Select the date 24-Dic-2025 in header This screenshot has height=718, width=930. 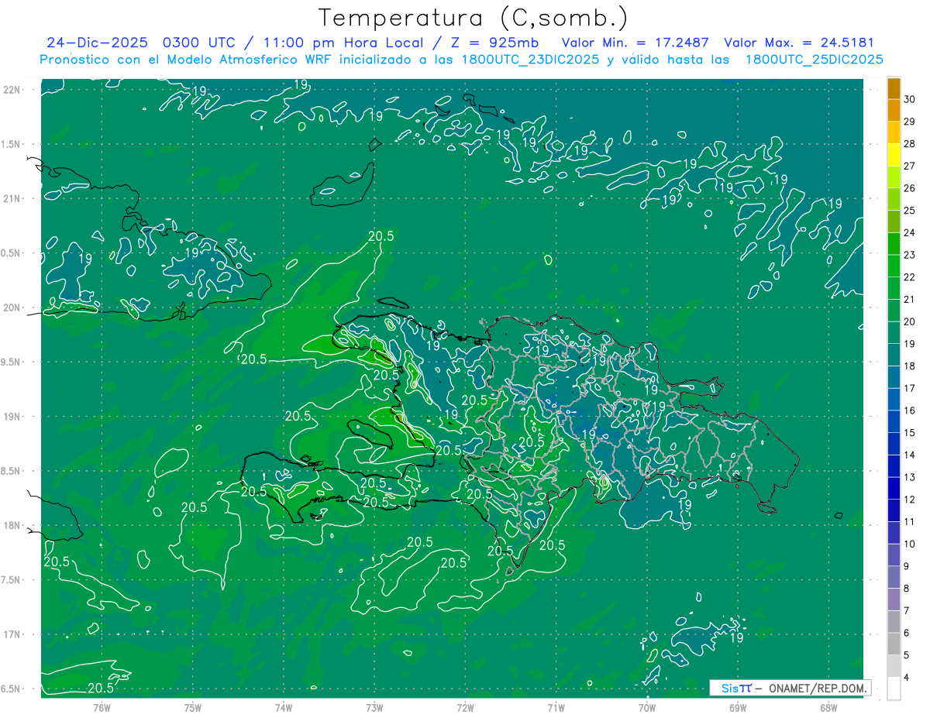point(97,43)
